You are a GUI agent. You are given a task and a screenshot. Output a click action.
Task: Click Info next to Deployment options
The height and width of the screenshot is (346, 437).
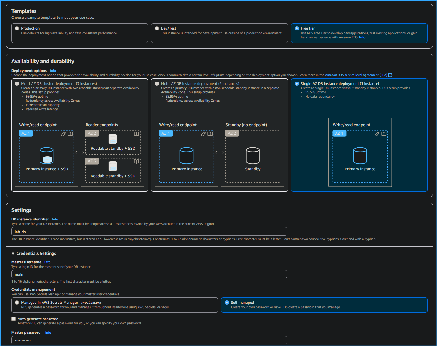(x=53, y=70)
